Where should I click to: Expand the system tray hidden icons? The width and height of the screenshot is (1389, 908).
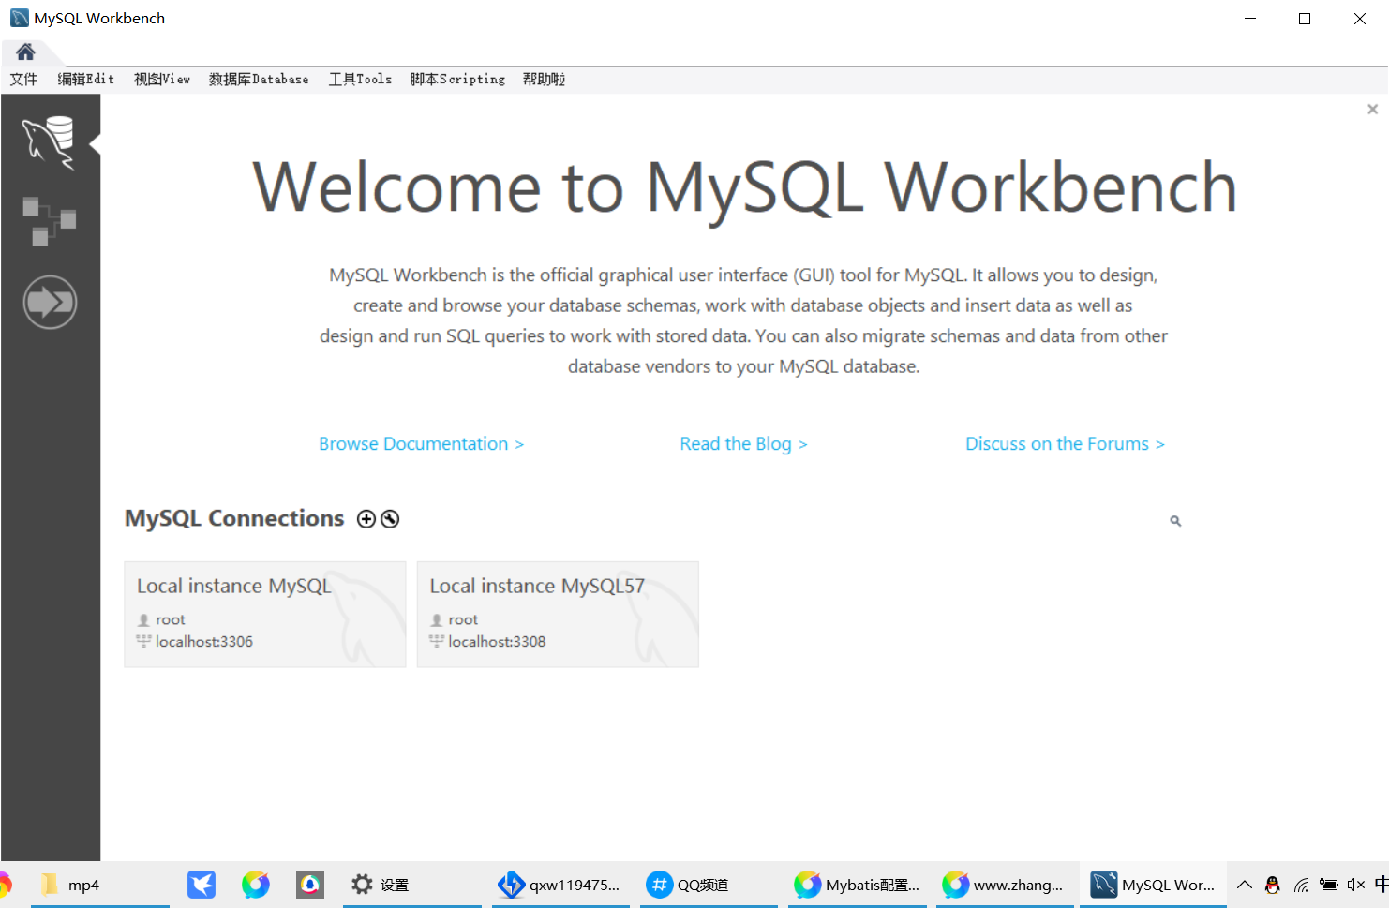pos(1245,885)
